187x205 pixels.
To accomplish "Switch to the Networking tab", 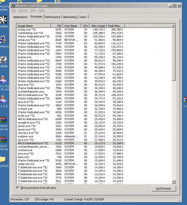I will pyautogui.click(x=70, y=17).
